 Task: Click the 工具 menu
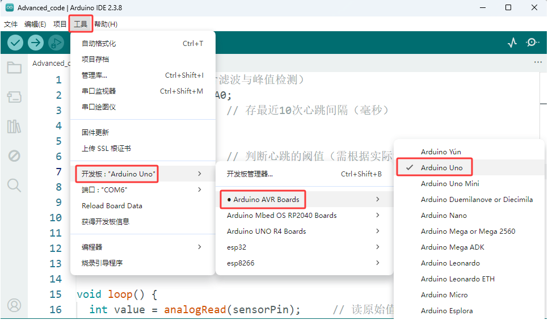pyautogui.click(x=81, y=24)
